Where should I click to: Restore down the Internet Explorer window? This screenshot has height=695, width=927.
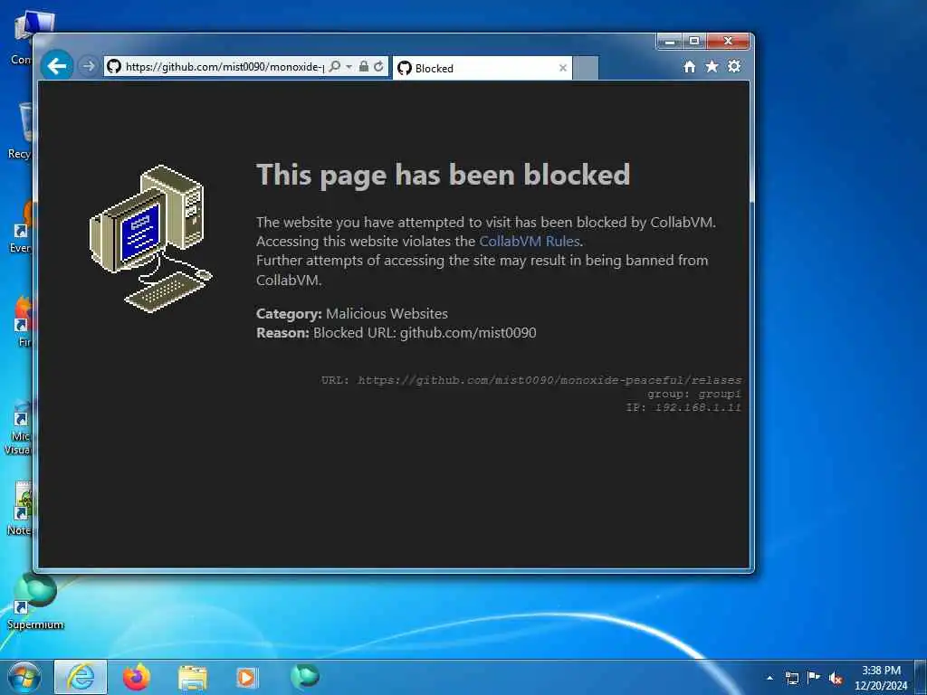click(x=694, y=42)
